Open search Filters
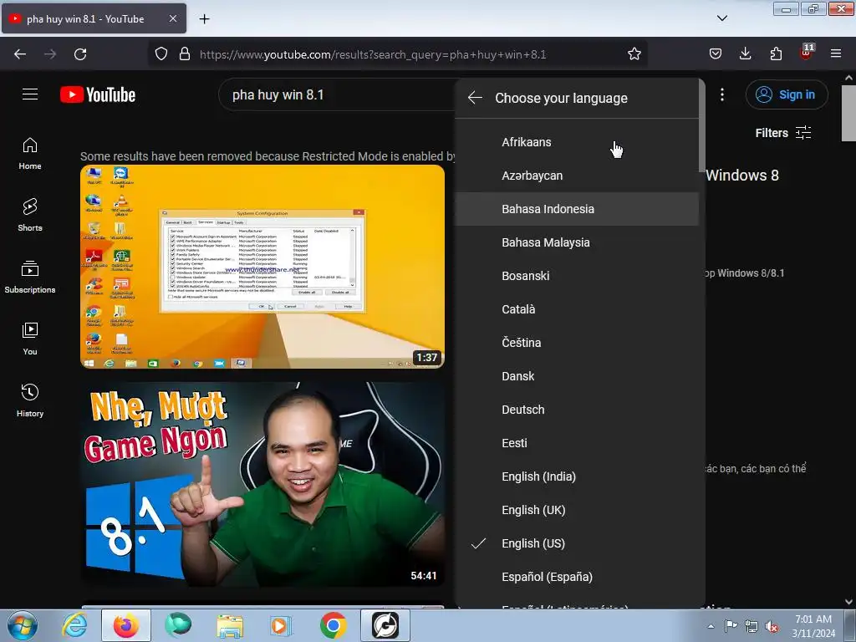The height and width of the screenshot is (642, 856). click(x=782, y=133)
